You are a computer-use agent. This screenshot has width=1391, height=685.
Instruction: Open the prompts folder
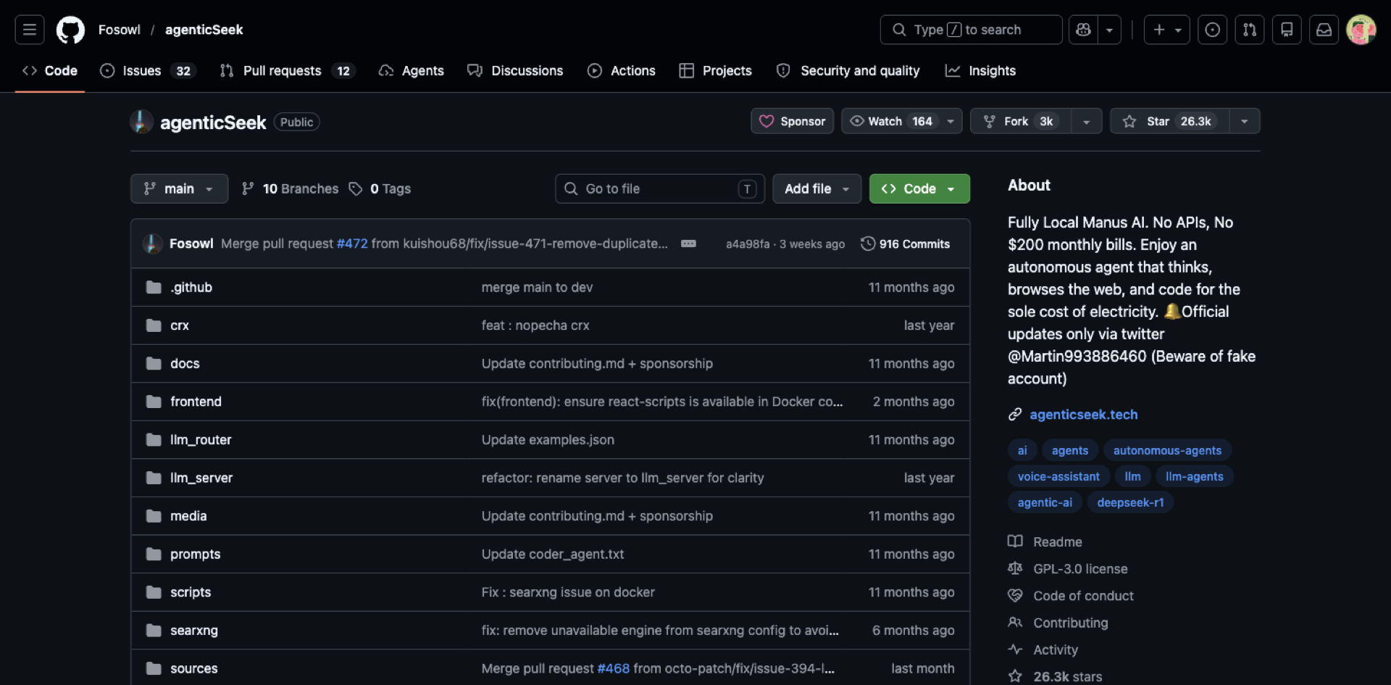[195, 554]
